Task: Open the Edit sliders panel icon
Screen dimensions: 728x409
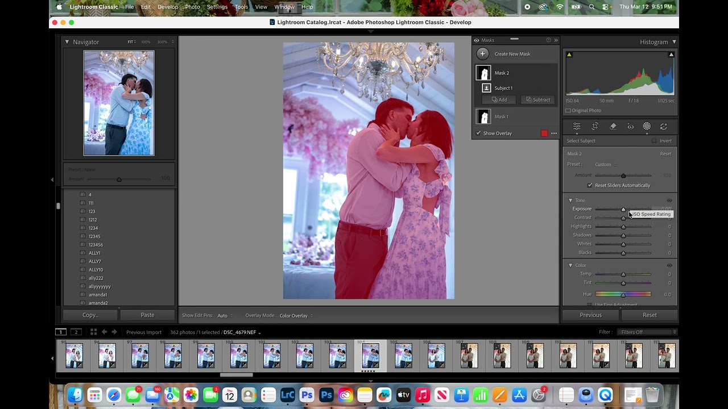Action: [x=577, y=127]
